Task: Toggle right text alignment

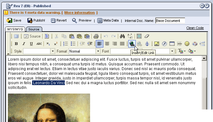Action: (115, 44)
